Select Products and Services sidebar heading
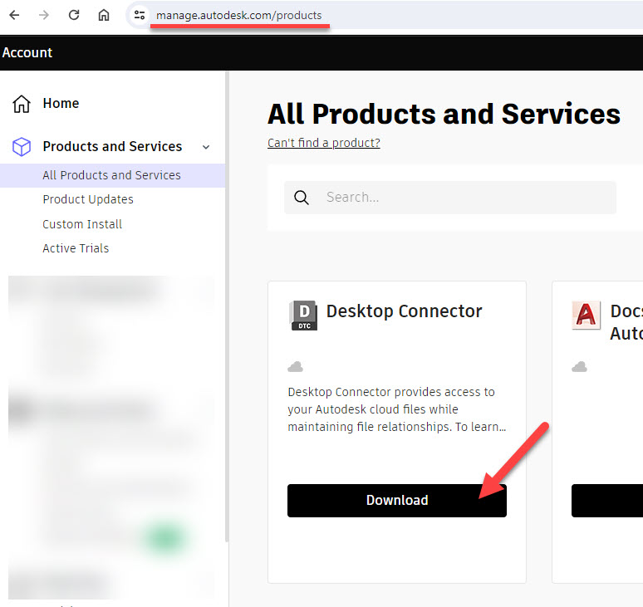 coord(112,146)
